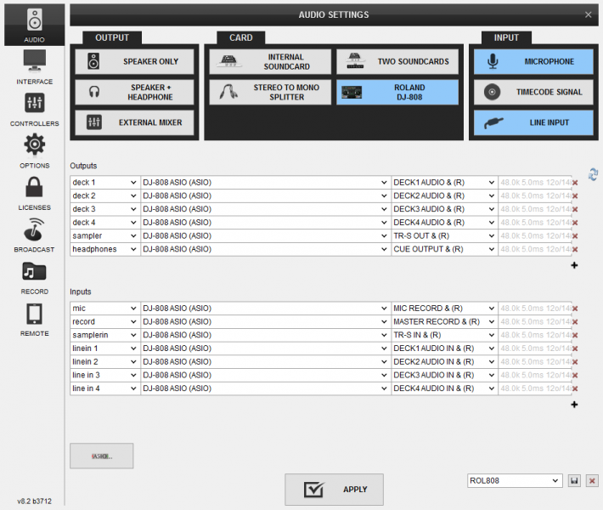Viewport: 603px width, 510px height.
Task: Open the Interface settings section
Action: [x=34, y=67]
